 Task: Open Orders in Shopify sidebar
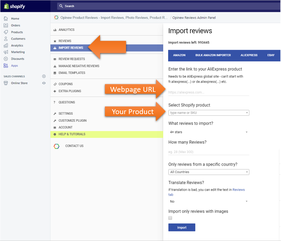[16, 25]
